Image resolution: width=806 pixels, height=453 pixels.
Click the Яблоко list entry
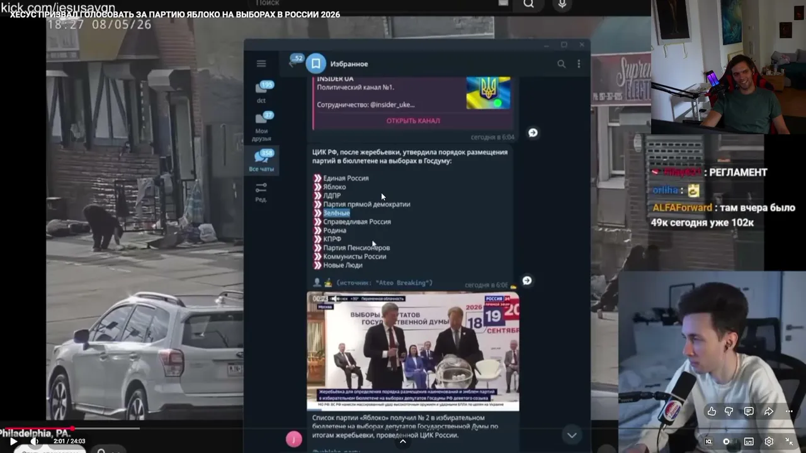tap(334, 187)
